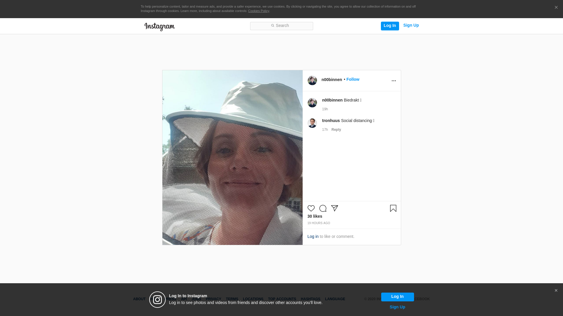The image size is (563, 316).
Task: Open tronhuus username in the comment
Action: click(331, 121)
